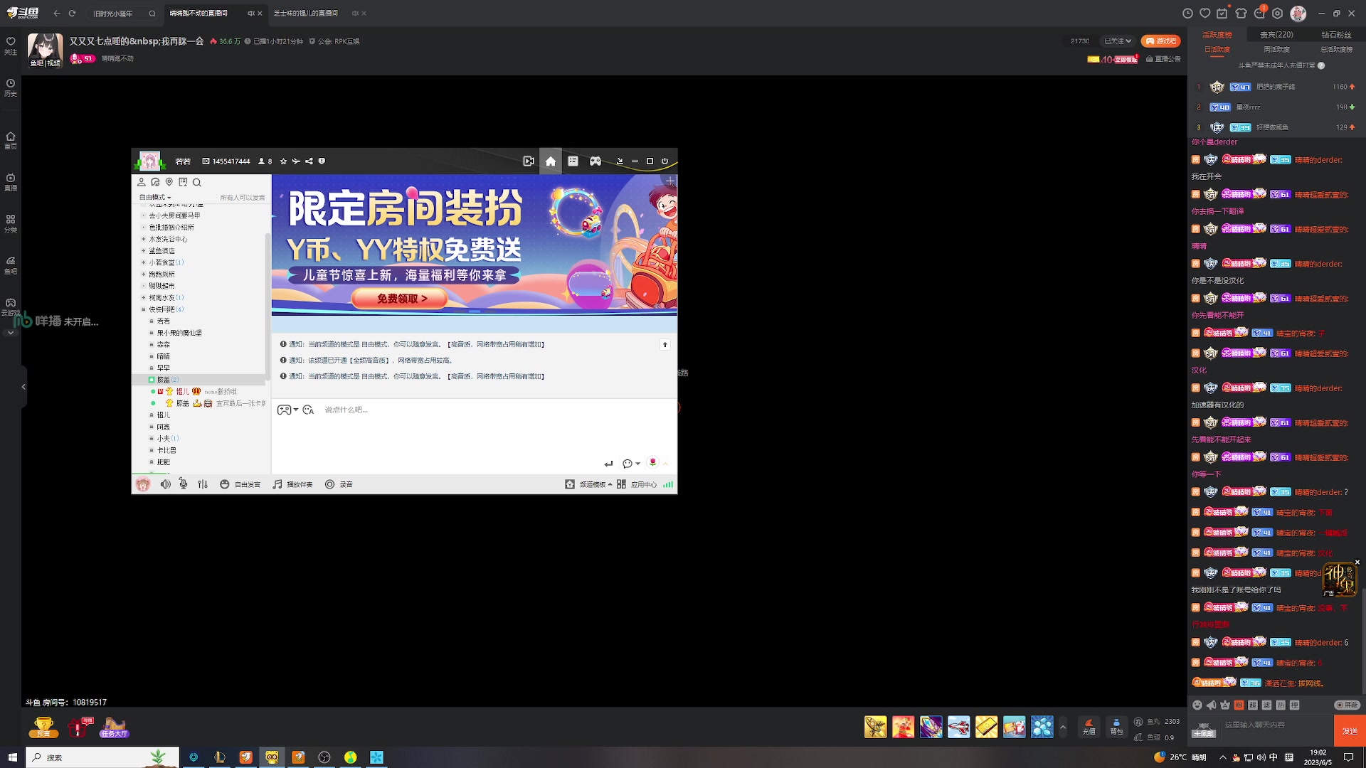Open the location pin icon in YY sidebar
The image size is (1366, 768).
169,182
